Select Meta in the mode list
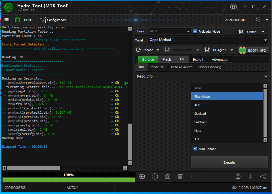This screenshot has width=272, height=194. click(x=227, y=131)
